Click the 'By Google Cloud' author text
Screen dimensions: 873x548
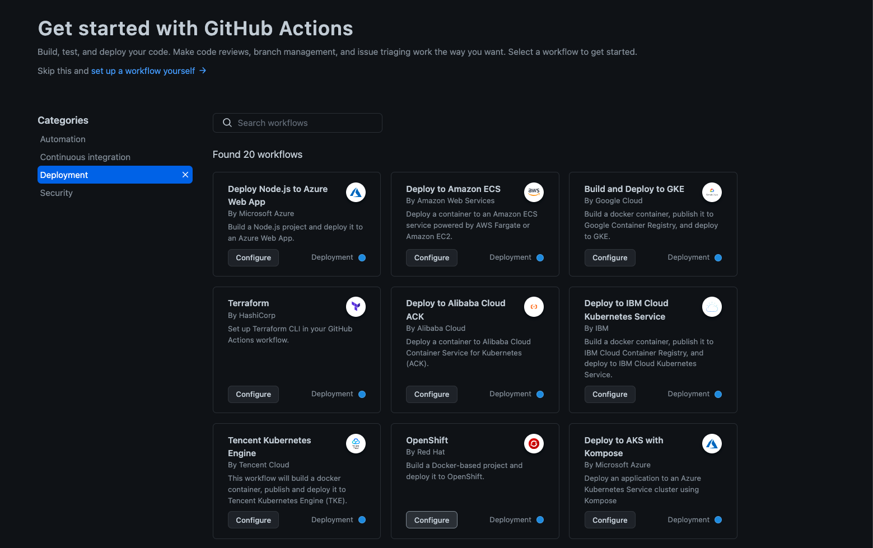(613, 201)
